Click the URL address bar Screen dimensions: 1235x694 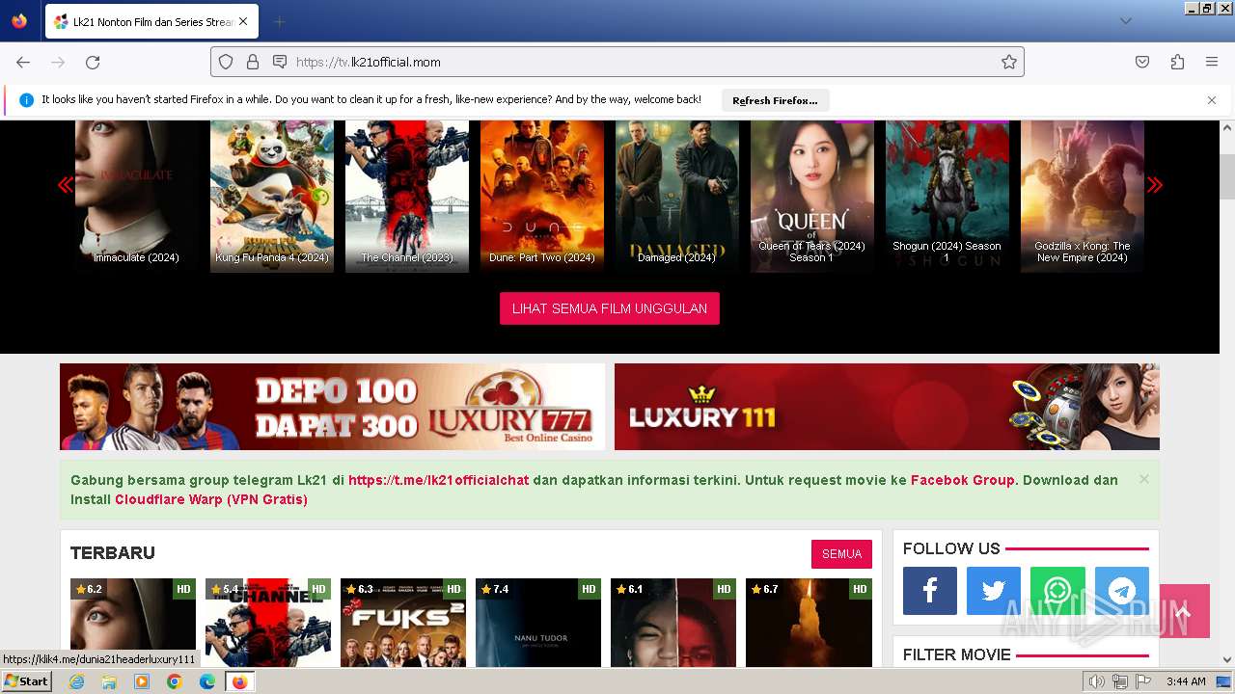[617, 62]
